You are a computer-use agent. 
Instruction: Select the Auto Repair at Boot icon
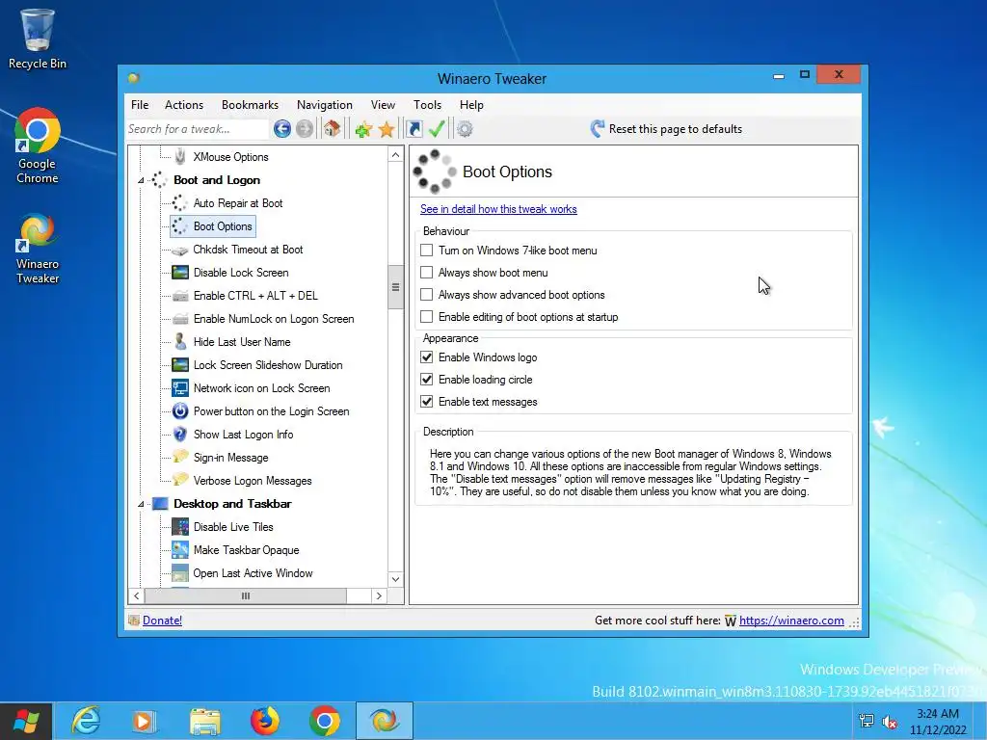click(180, 202)
